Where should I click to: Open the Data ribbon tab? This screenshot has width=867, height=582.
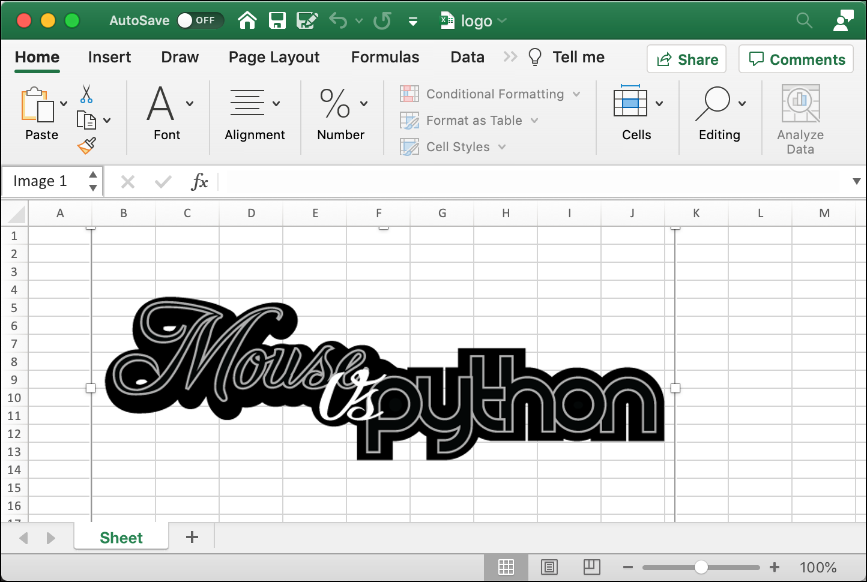(x=467, y=57)
